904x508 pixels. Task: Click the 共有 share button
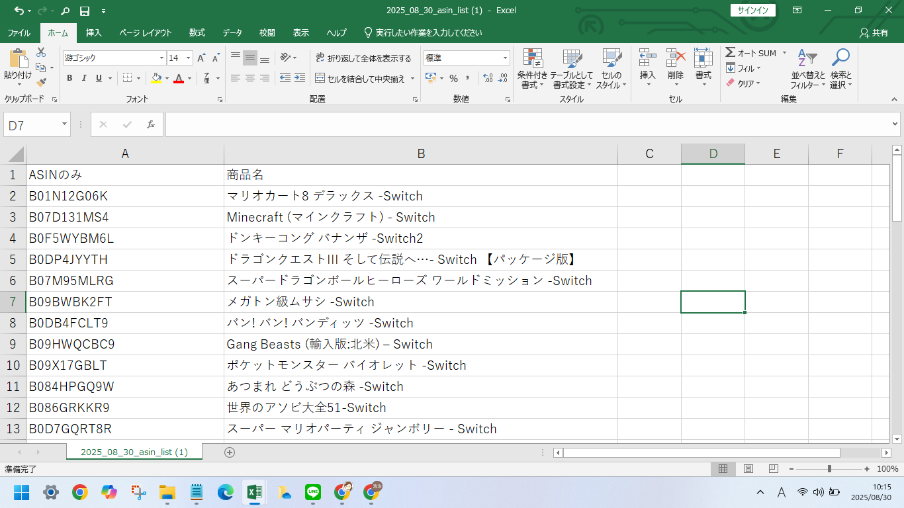pyautogui.click(x=874, y=32)
